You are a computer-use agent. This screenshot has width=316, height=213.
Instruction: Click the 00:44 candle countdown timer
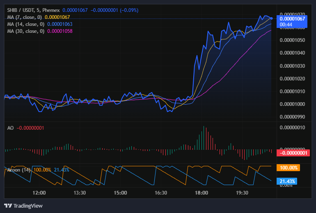(x=286, y=25)
